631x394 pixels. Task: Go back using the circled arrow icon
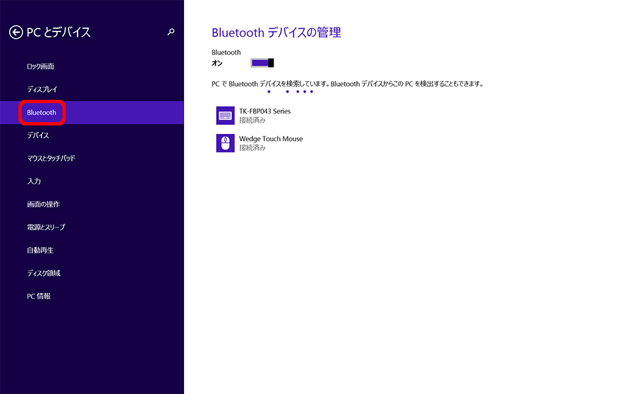(16, 32)
